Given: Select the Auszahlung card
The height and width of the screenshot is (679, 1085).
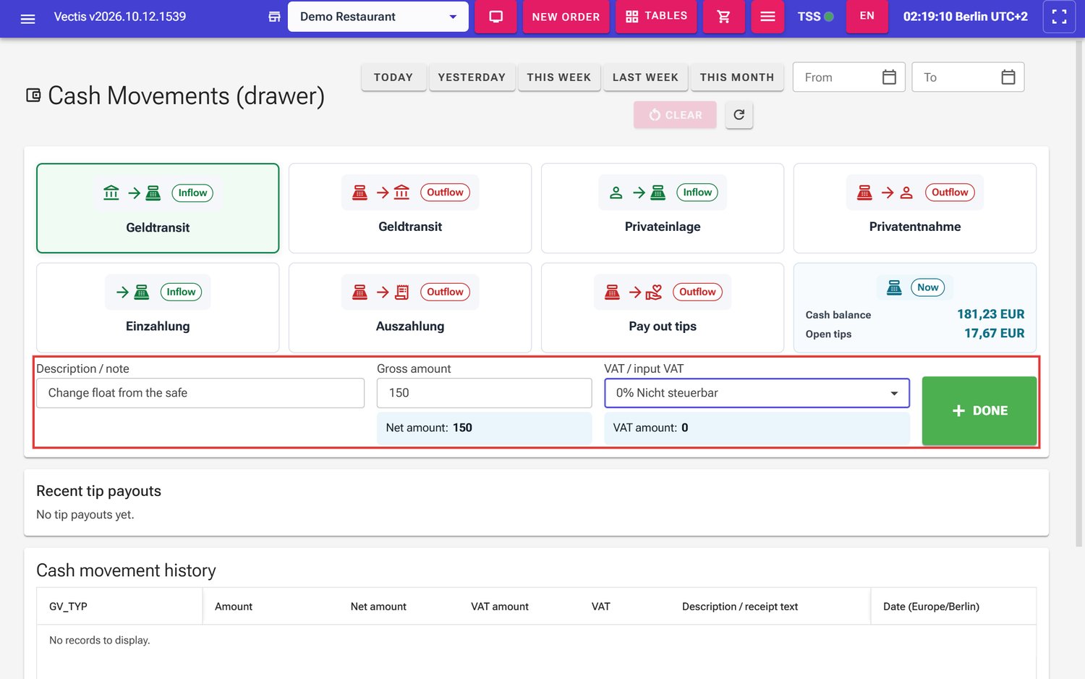Looking at the screenshot, I should [x=410, y=308].
